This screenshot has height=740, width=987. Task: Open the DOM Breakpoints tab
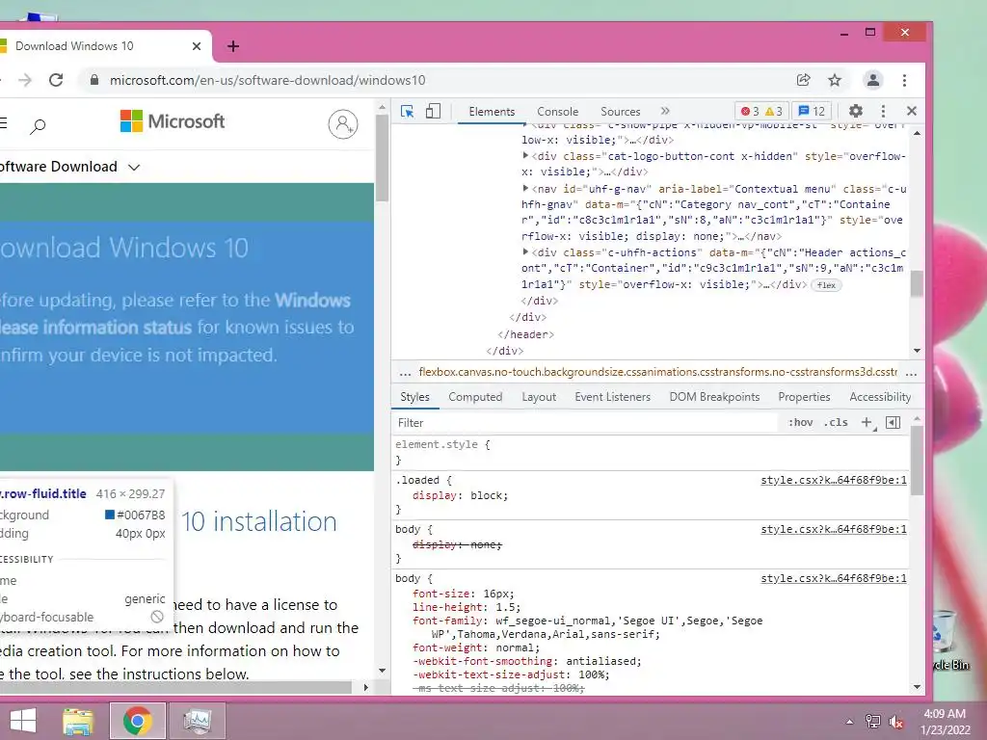pos(714,397)
